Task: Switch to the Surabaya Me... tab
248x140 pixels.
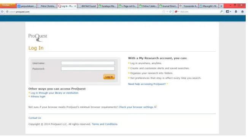Action: coord(108,6)
